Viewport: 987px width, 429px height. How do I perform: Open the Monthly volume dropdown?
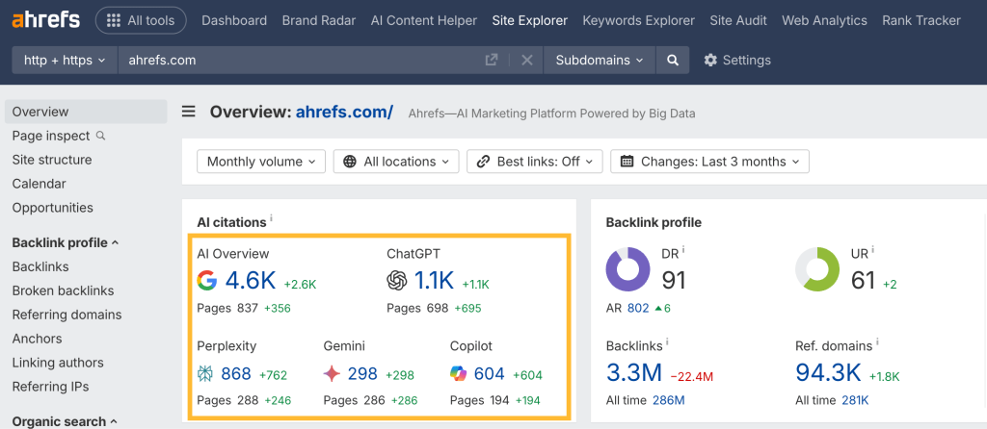261,162
